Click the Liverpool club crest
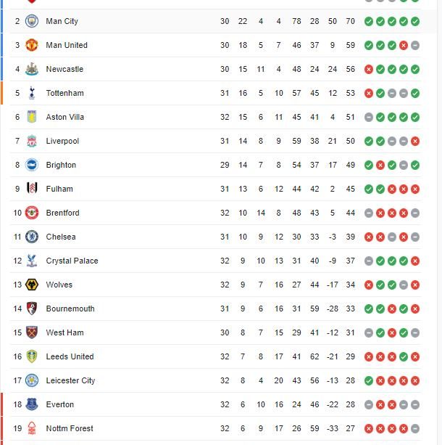Screen dimensions: 442x445 (31, 141)
